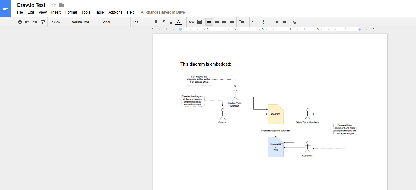
Task: Click the print icon
Action: tap(20, 22)
